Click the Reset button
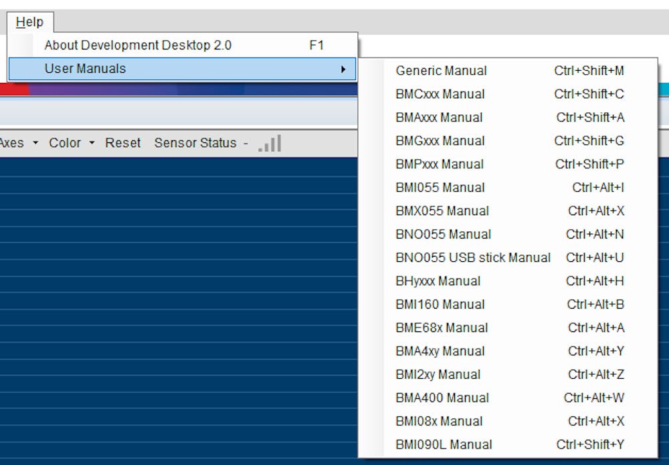669x465 pixels. point(122,142)
